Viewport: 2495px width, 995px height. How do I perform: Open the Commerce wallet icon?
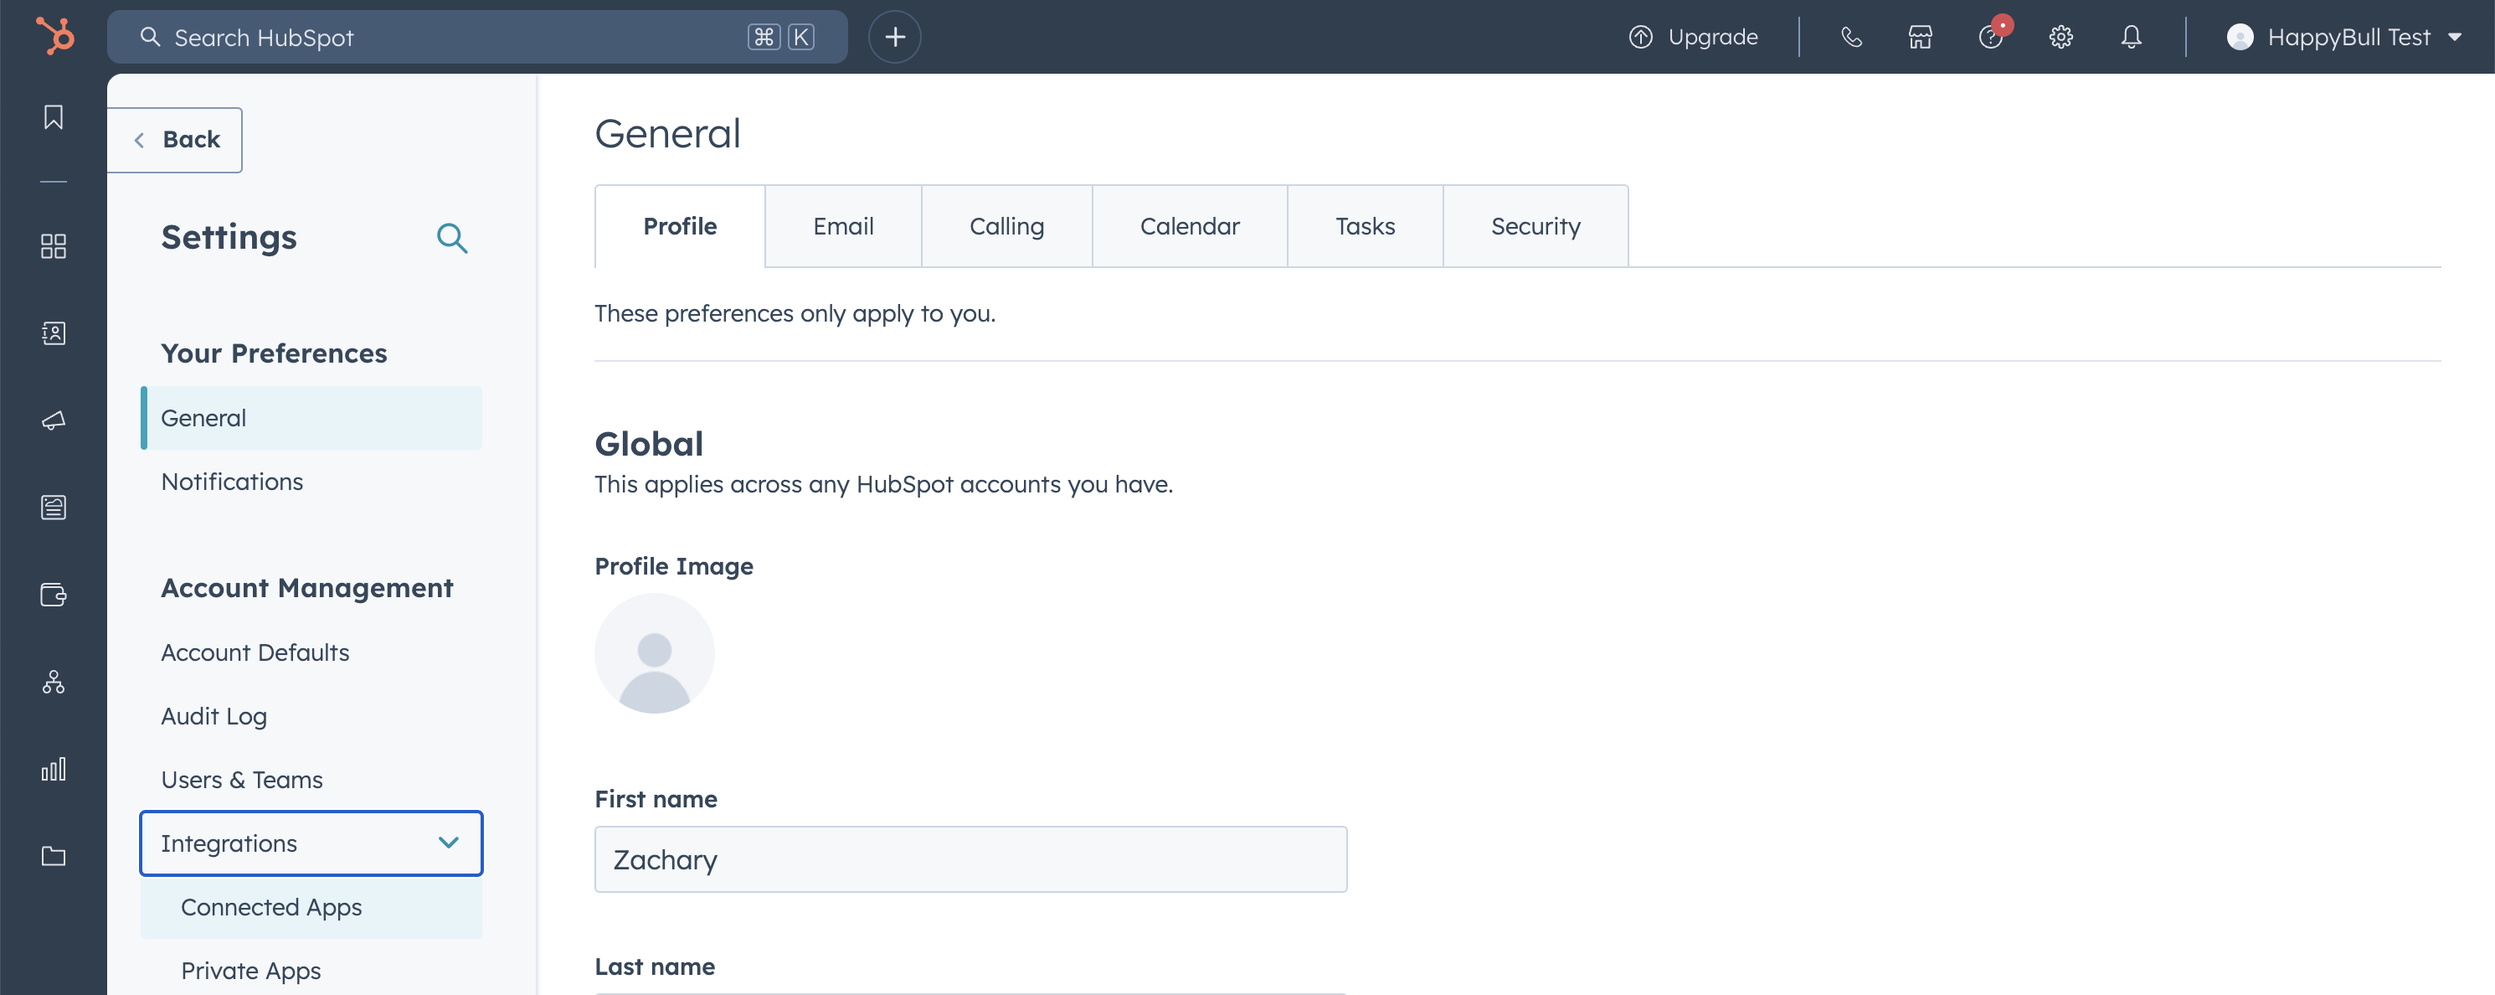click(54, 595)
